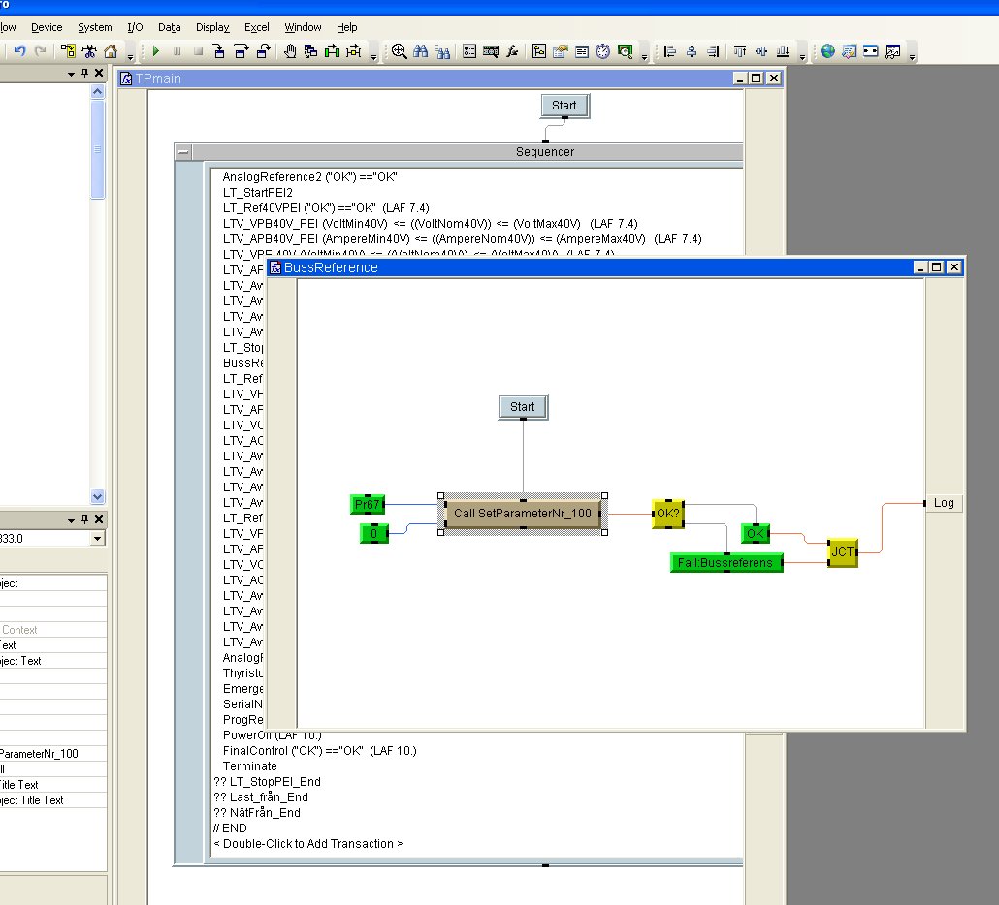Click the Call SetParameterNr_100 object
Viewport: 999px width, 905px height.
point(523,513)
